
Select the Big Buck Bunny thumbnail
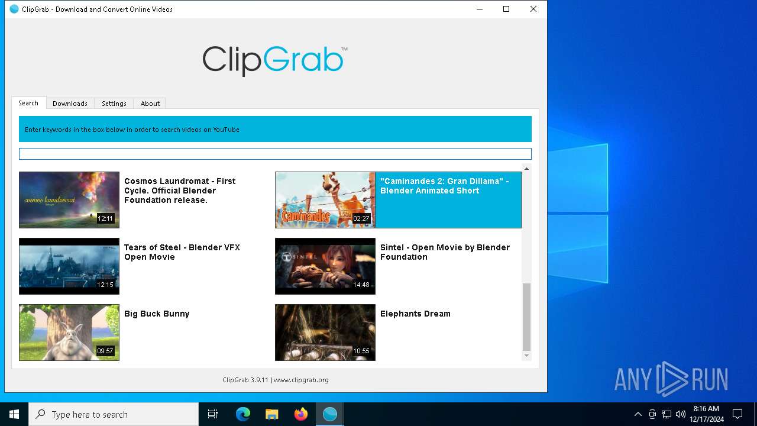pyautogui.click(x=69, y=333)
